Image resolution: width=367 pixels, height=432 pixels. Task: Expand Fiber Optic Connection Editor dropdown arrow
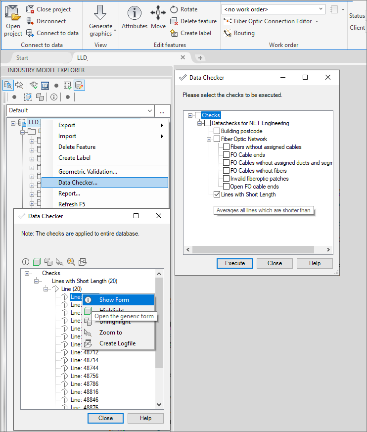coord(317,21)
